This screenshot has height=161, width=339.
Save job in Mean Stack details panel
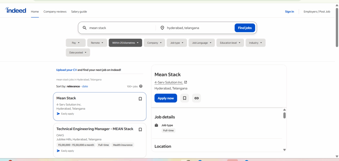click(x=185, y=98)
